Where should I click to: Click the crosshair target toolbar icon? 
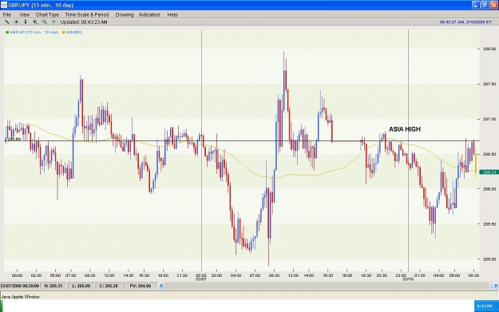[x=16, y=22]
